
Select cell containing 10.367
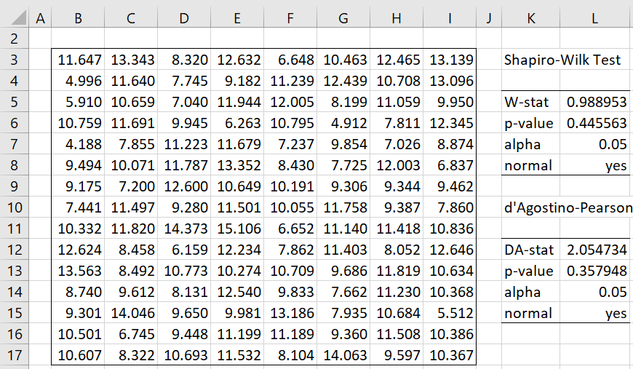[x=450, y=355]
